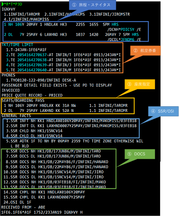Viewport: 179px width, 216px height.
Task: Select line 15.SSR CHML DL KK1
Action: point(44,197)
